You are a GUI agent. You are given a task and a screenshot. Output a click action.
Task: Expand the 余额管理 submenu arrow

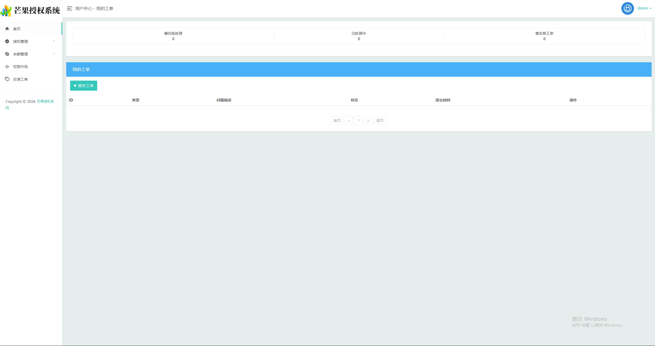pyautogui.click(x=54, y=54)
